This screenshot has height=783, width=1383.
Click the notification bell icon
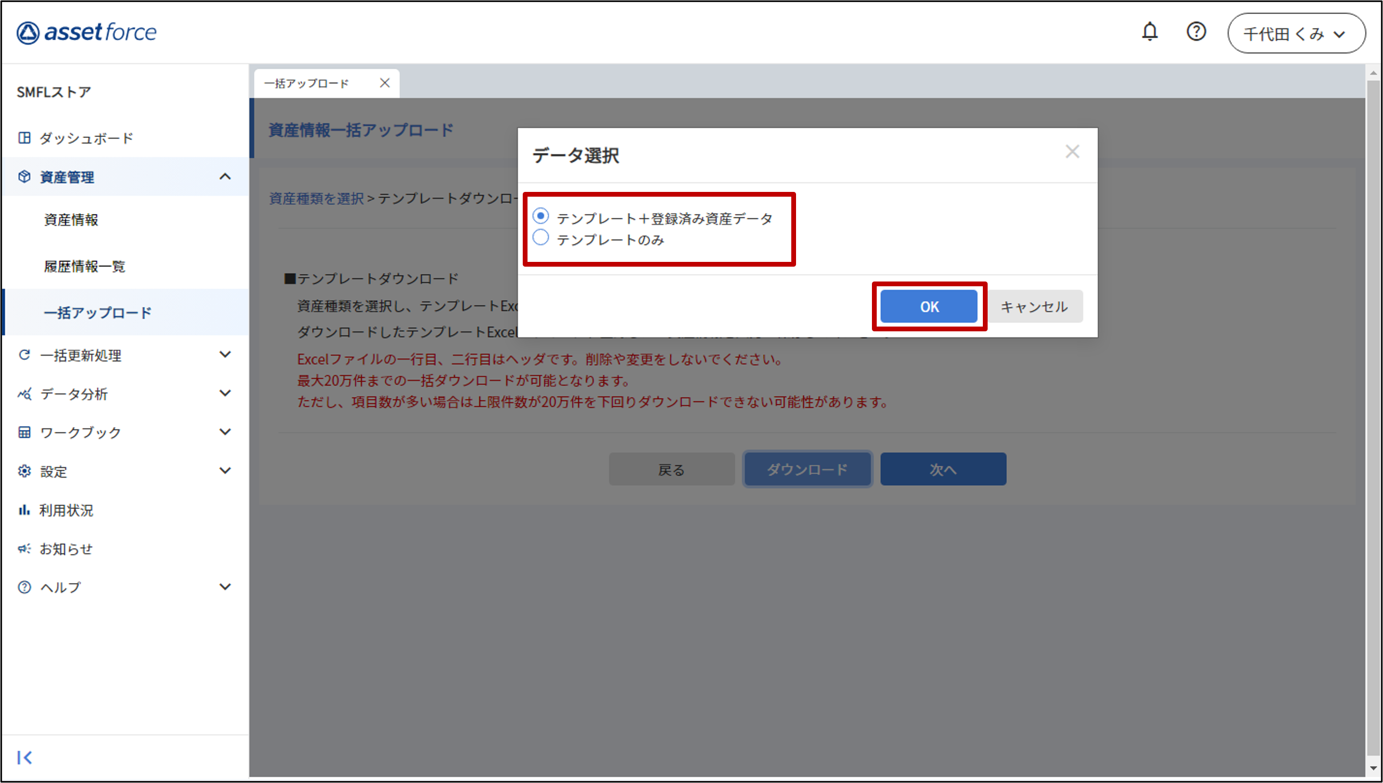click(x=1149, y=32)
